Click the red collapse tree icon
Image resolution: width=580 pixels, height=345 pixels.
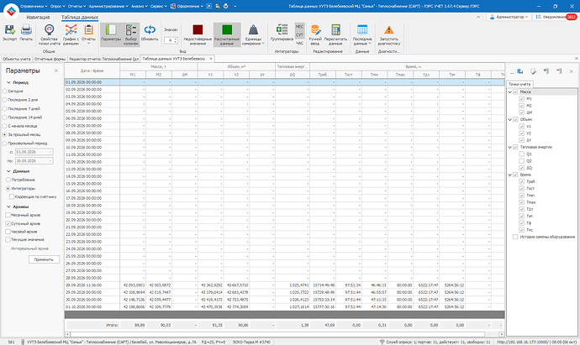559,71
